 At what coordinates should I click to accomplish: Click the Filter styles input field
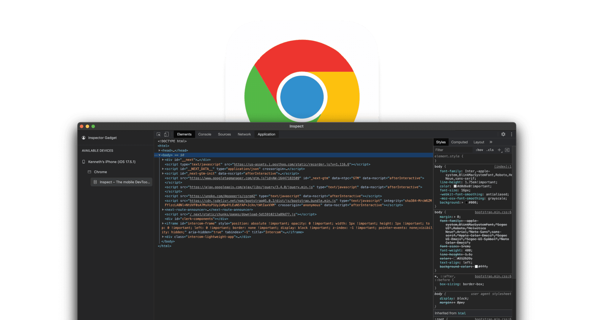[454, 150]
